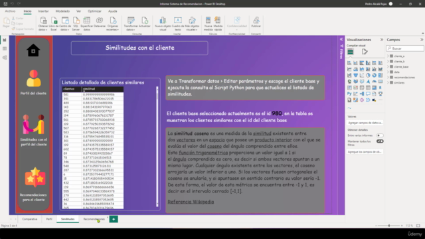Viewport: 425px width, 239px height.
Task: Click Actualizar to refresh data
Action: click(145, 22)
